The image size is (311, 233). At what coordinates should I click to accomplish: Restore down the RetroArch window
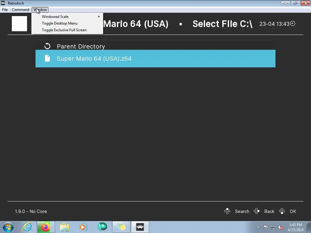point(296,3)
